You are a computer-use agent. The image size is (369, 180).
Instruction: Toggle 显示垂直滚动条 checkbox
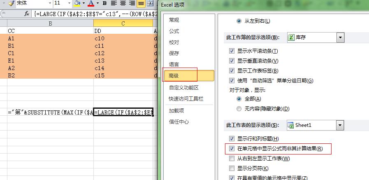(x=232, y=61)
